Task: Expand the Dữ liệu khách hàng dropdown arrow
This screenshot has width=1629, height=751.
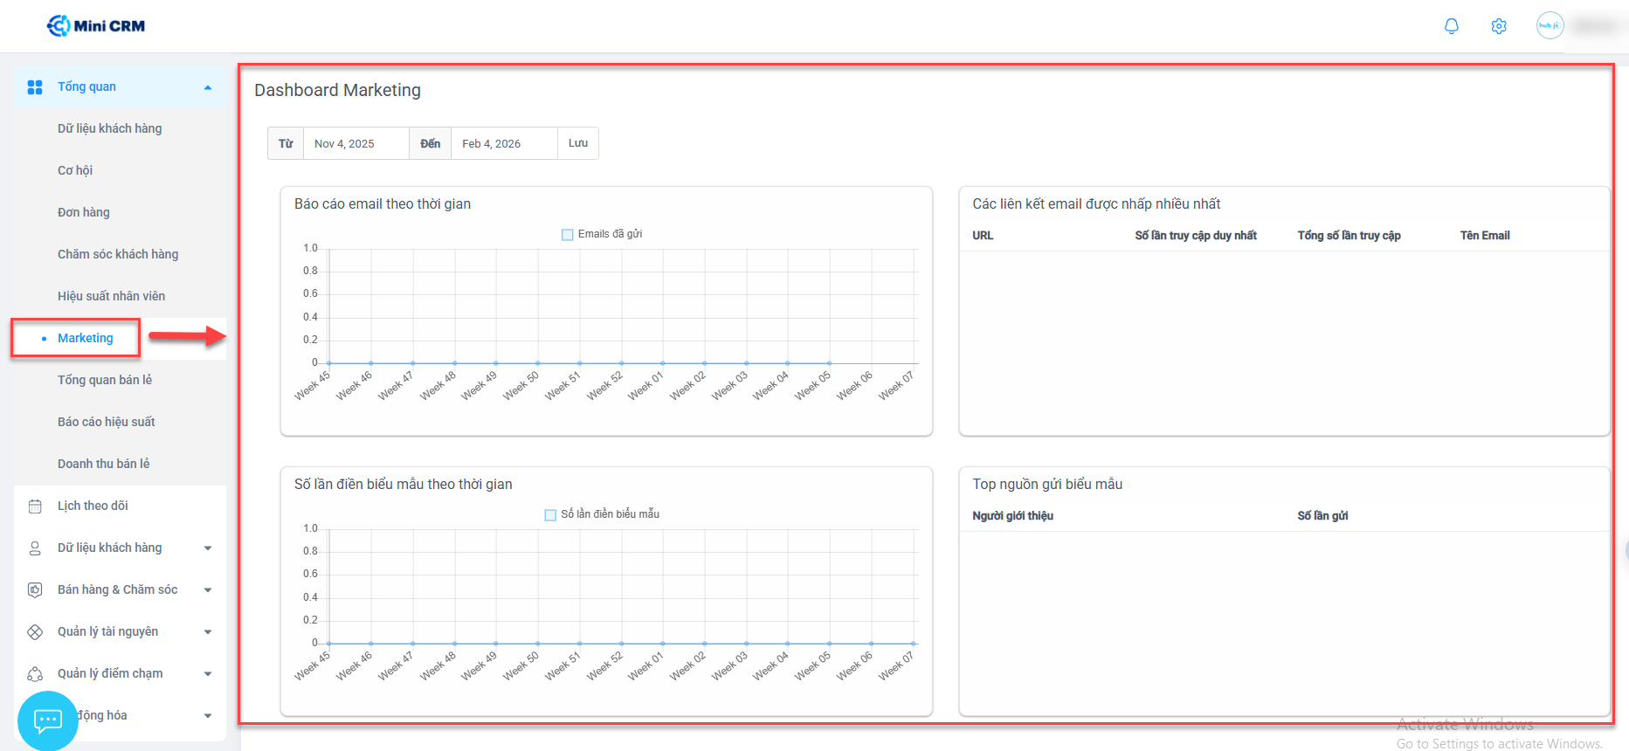Action: (208, 548)
